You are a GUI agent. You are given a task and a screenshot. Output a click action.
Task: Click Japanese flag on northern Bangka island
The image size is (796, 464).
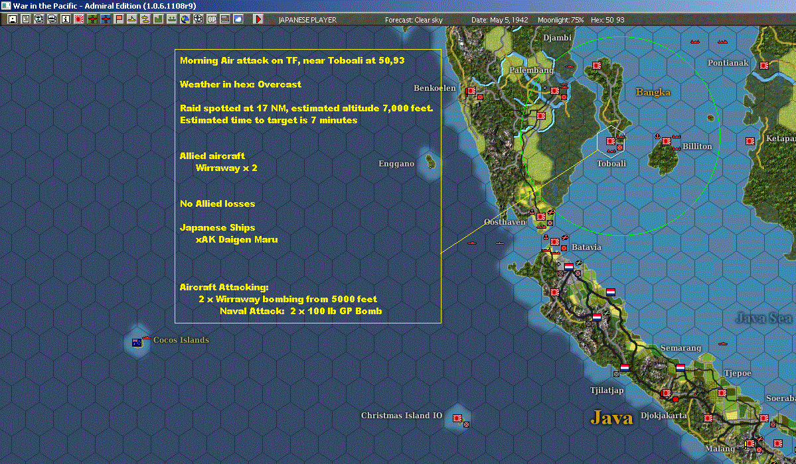tap(597, 66)
